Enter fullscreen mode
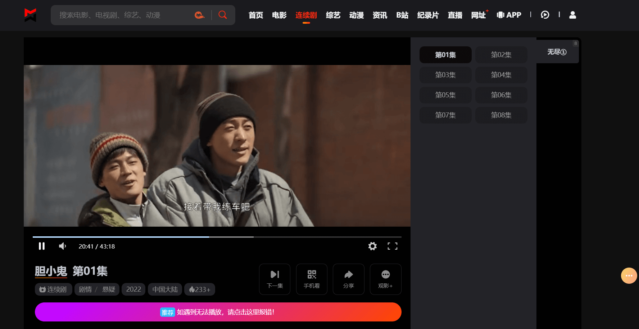 [392, 246]
